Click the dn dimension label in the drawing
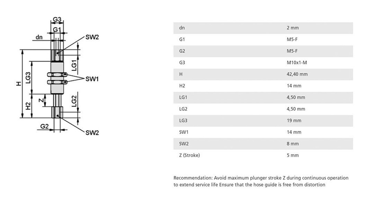 39,37
